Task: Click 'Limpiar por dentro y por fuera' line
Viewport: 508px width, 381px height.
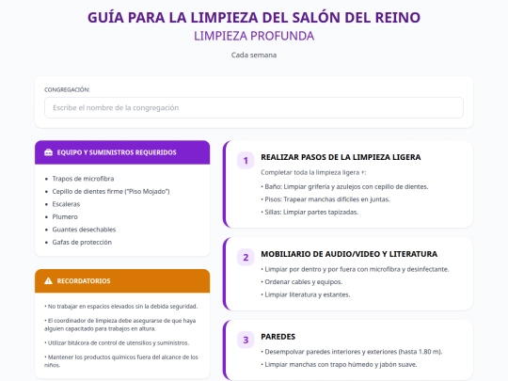Action: [x=355, y=269]
